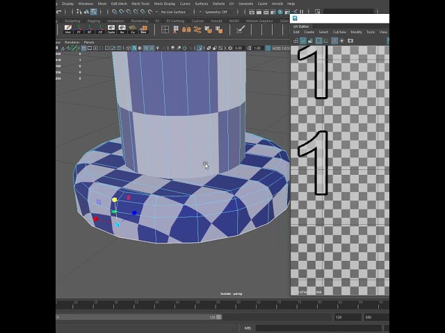Switch to the Motion Graphics shelf tab
This screenshot has width=445, height=333.
tap(259, 21)
